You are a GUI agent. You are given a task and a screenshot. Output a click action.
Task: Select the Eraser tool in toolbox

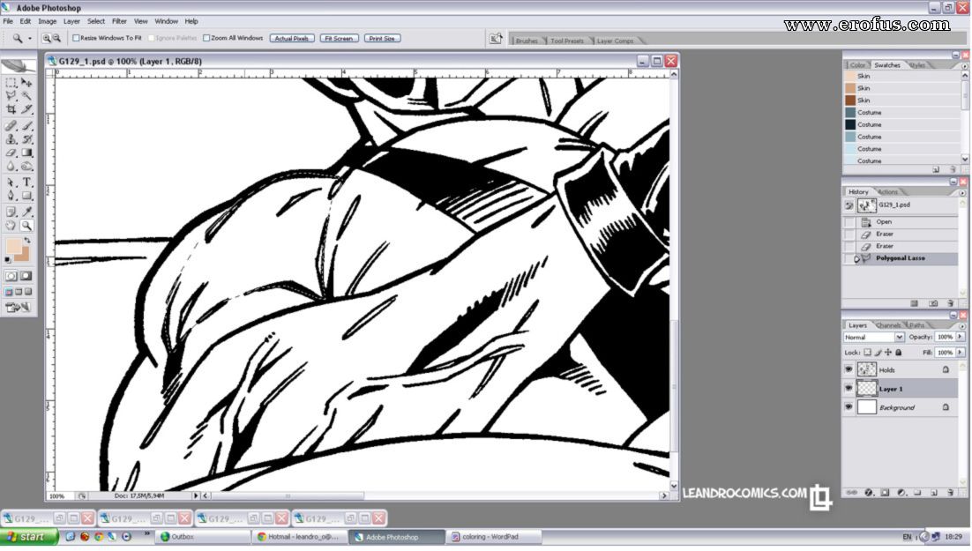(x=11, y=153)
